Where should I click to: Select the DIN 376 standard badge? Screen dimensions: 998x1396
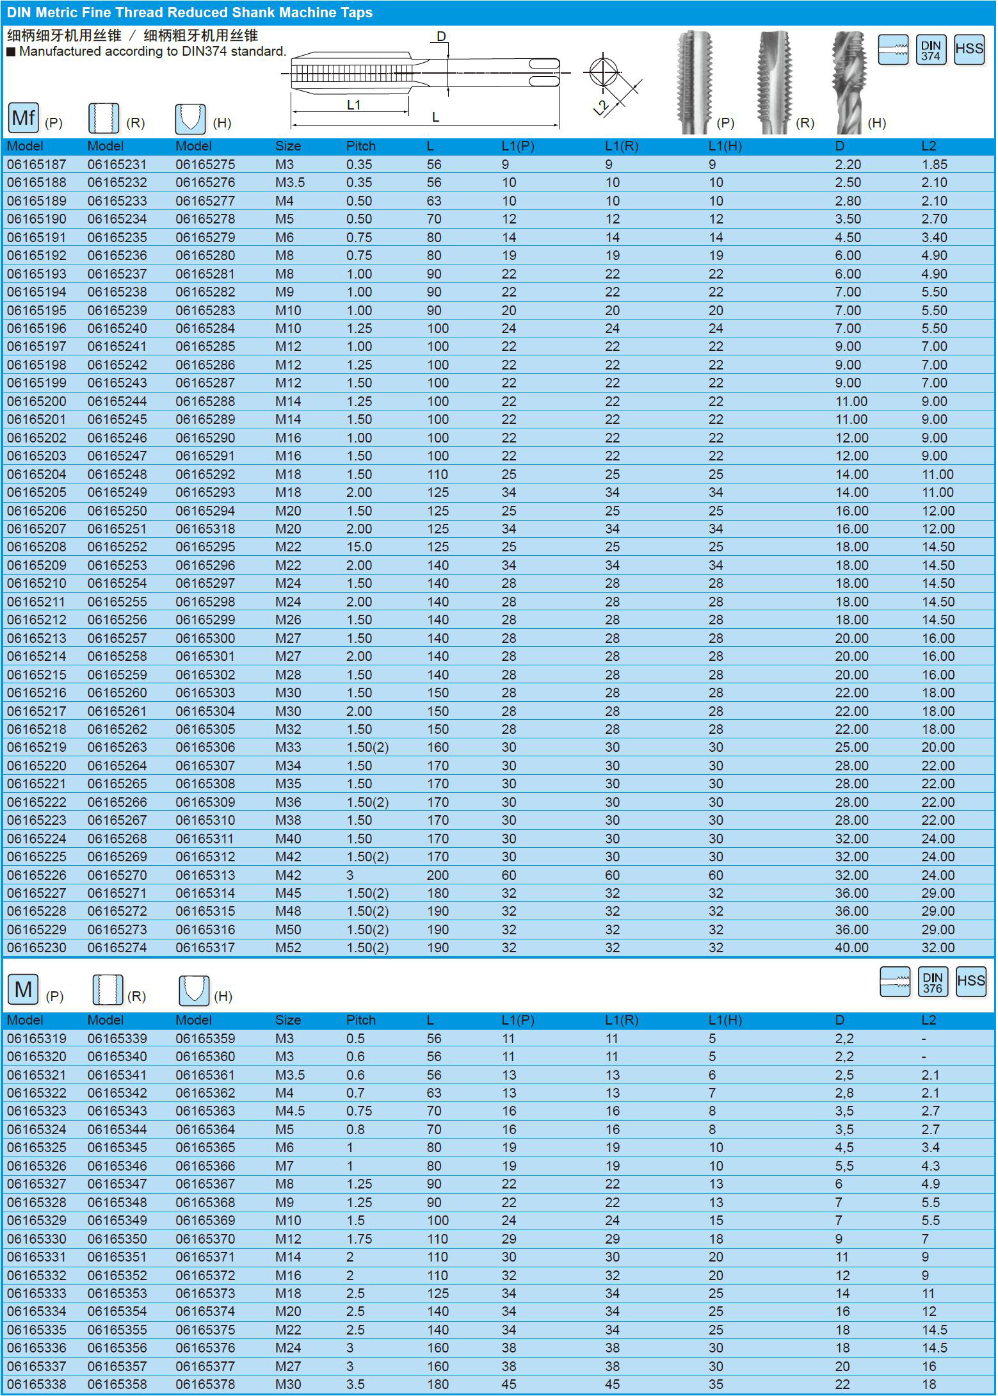[x=932, y=982]
